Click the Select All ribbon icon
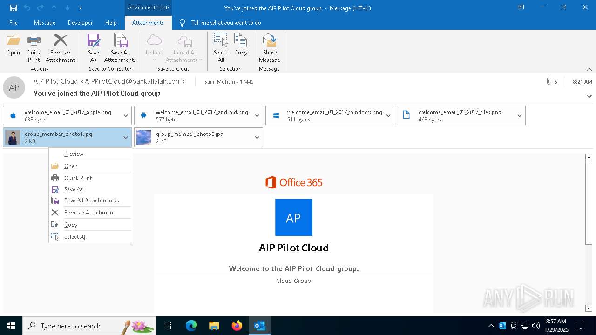The height and width of the screenshot is (335, 596). click(221, 48)
